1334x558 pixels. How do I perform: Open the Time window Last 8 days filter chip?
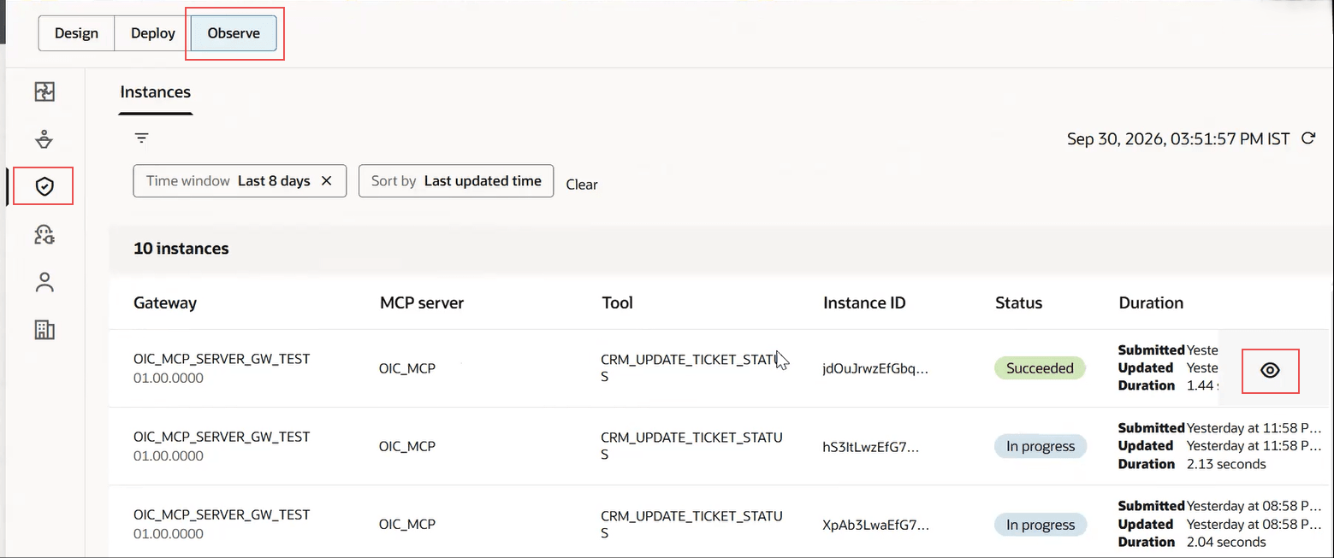[x=240, y=181]
